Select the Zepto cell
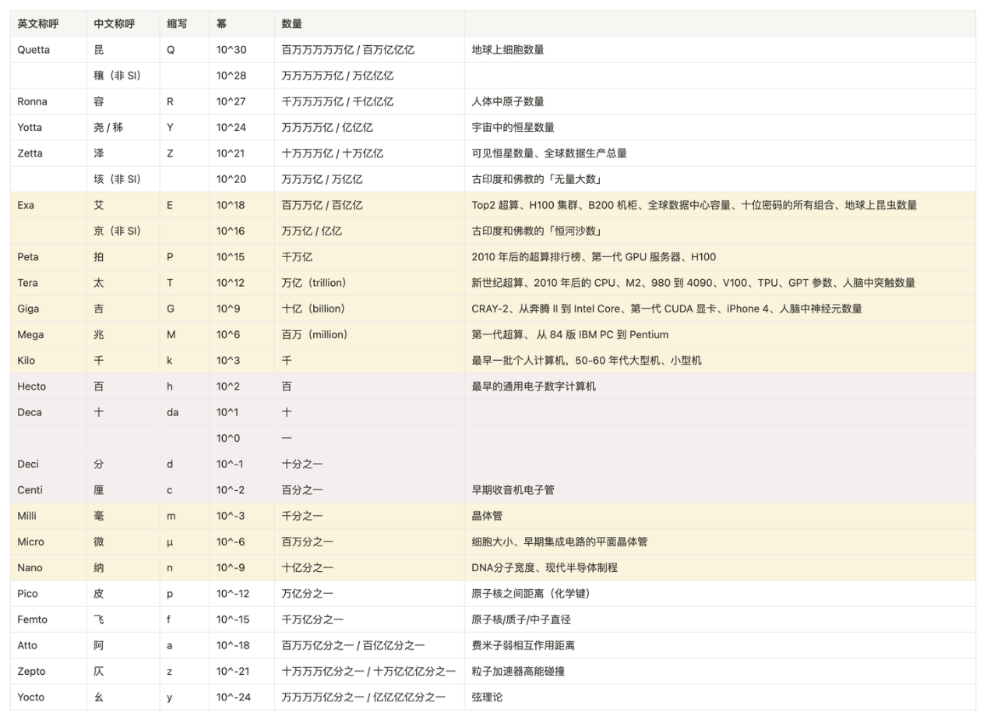The width and height of the screenshot is (987, 720). click(48, 671)
